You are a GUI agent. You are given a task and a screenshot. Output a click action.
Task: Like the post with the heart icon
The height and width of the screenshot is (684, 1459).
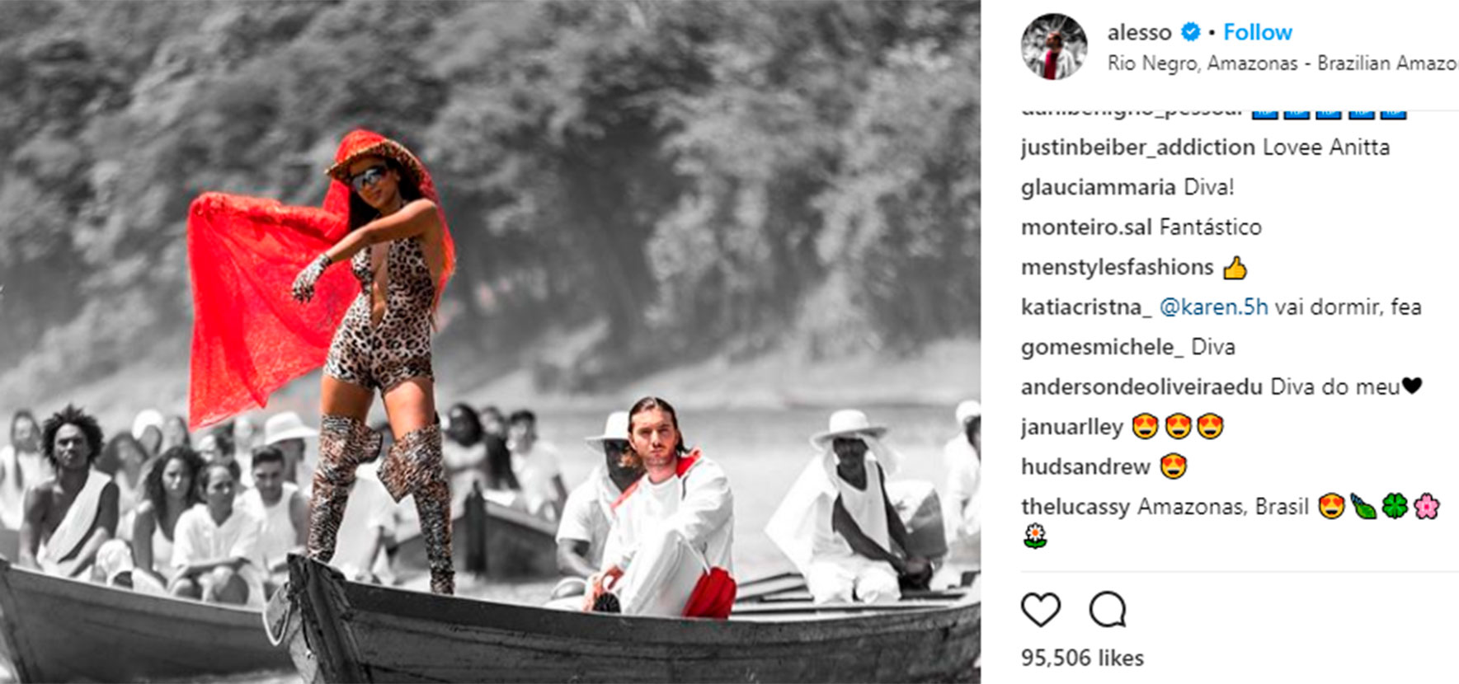(1040, 611)
